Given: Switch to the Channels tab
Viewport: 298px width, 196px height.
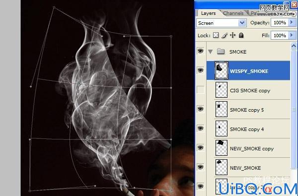Looking at the screenshot, I should (x=233, y=13).
